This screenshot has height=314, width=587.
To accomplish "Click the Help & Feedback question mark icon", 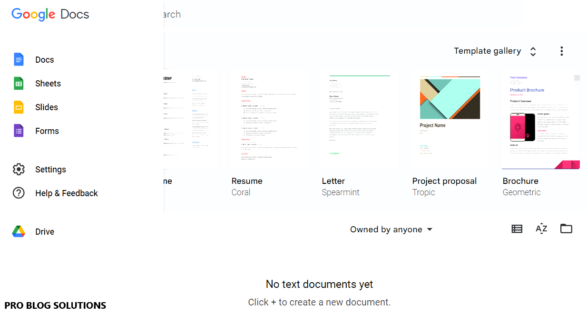I will click(19, 193).
